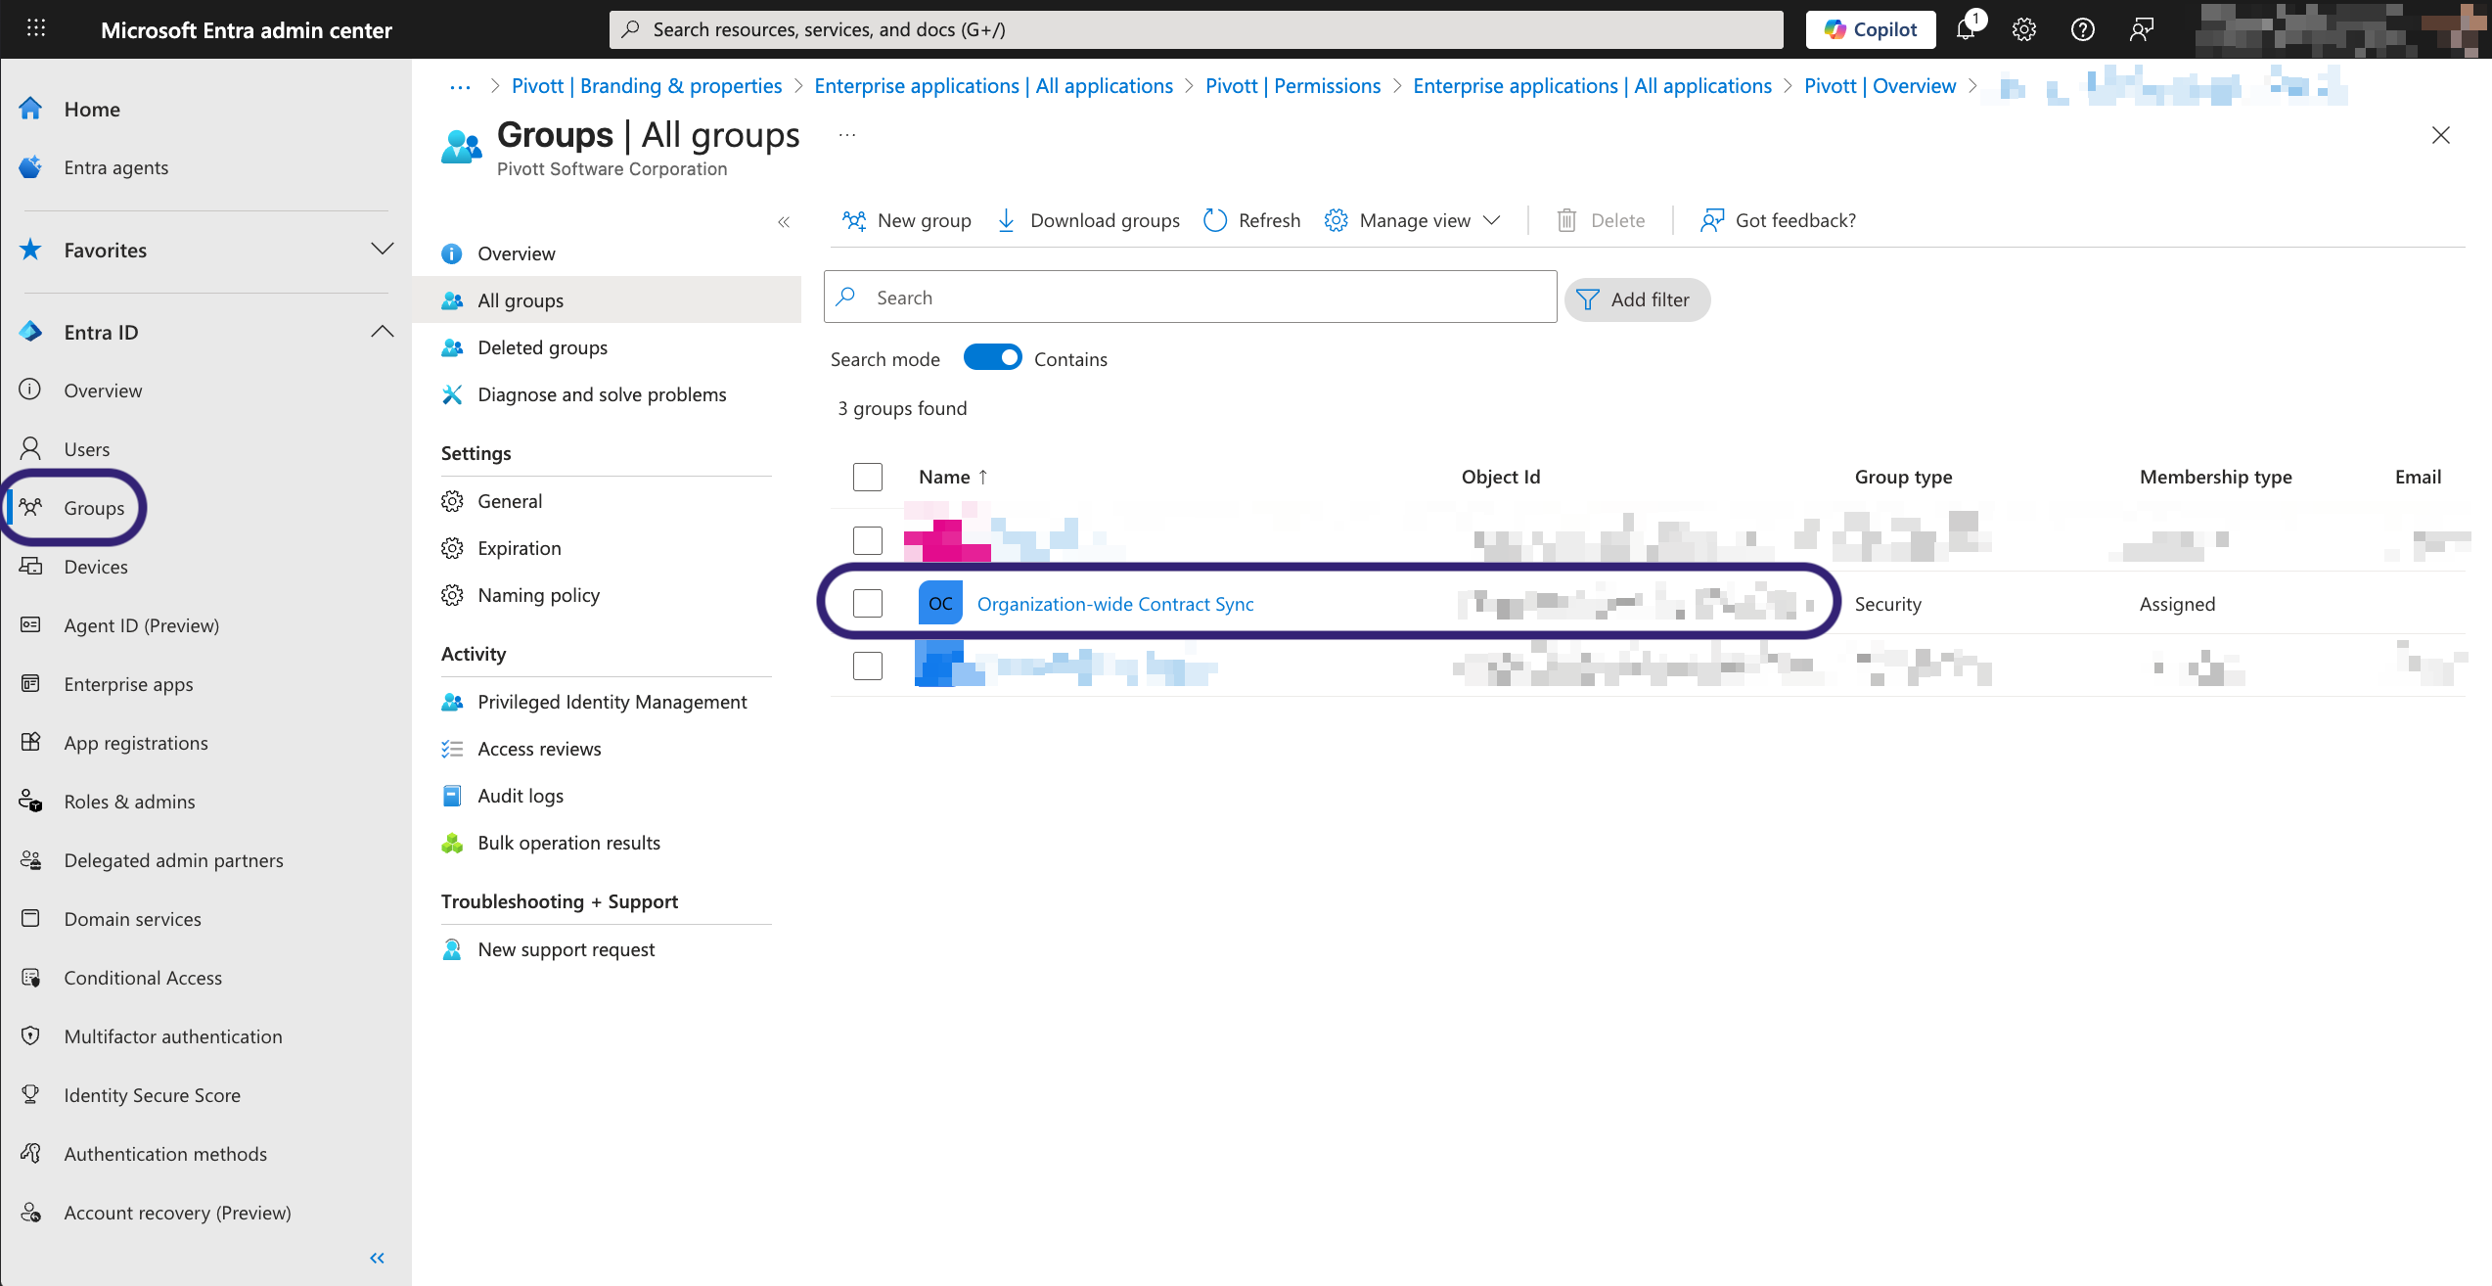This screenshot has width=2492, height=1286.
Task: Tick the select-all checkbox in the header
Action: click(868, 477)
